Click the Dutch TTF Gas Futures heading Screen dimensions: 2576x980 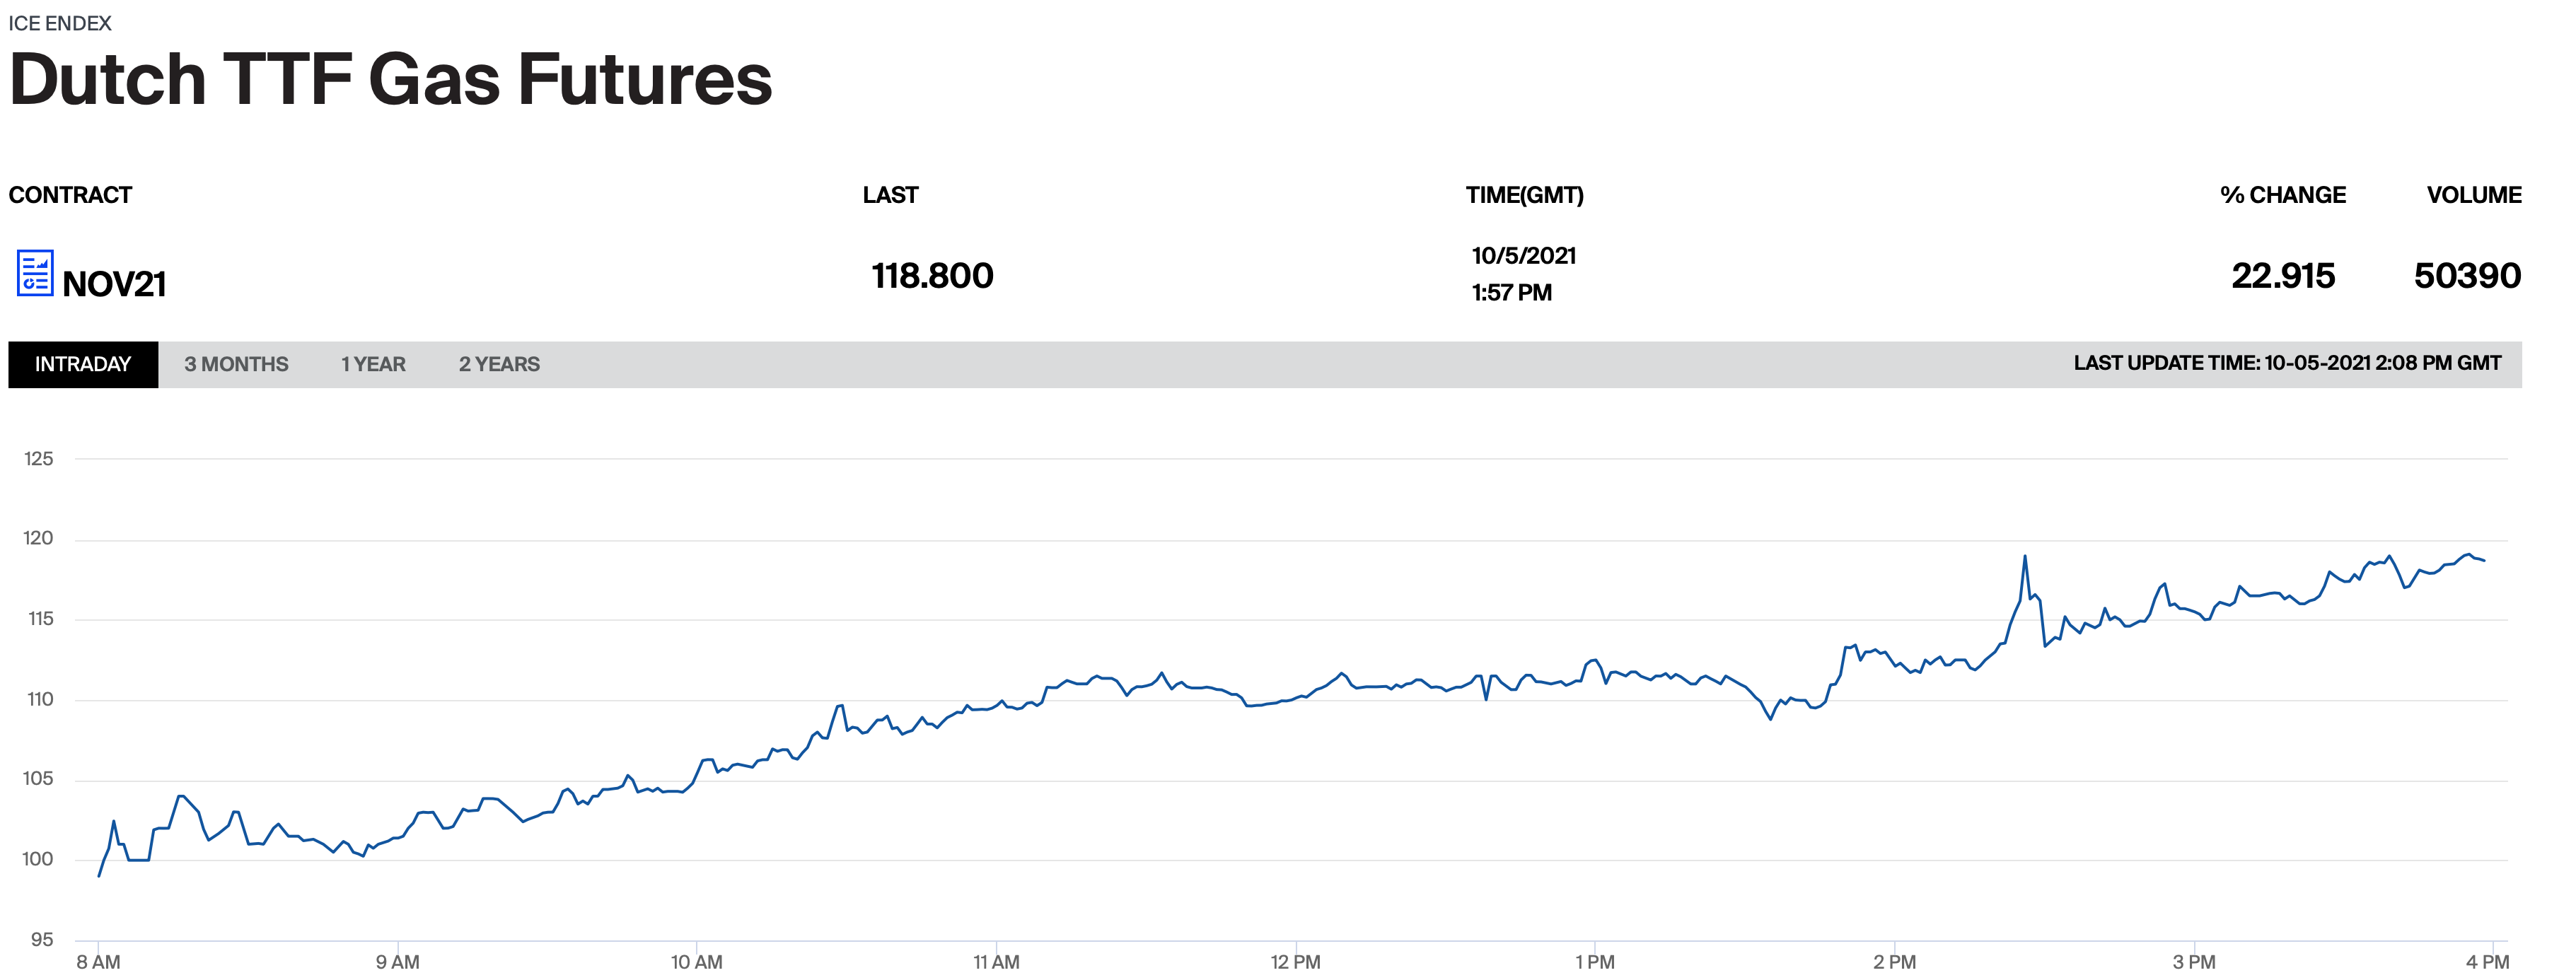pos(390,79)
